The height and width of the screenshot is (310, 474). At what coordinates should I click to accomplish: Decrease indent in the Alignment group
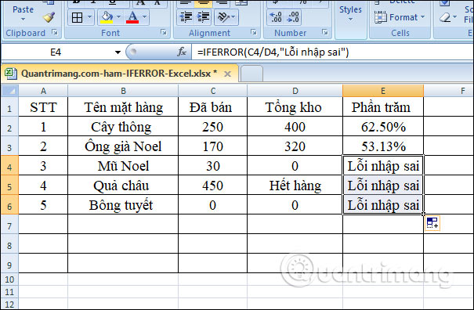186,17
